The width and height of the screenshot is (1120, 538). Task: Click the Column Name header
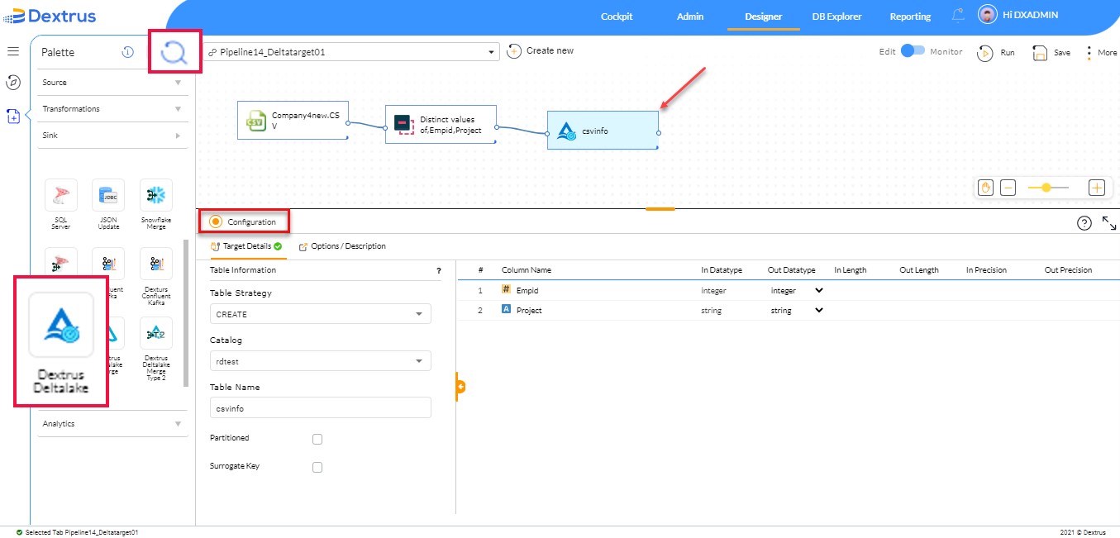coord(527,270)
